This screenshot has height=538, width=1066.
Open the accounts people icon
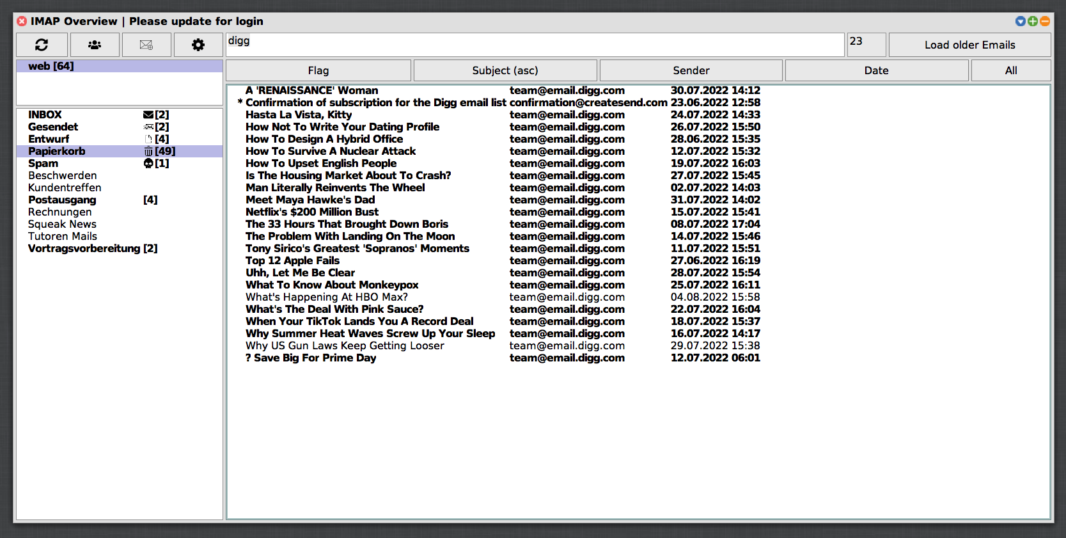tap(95, 45)
